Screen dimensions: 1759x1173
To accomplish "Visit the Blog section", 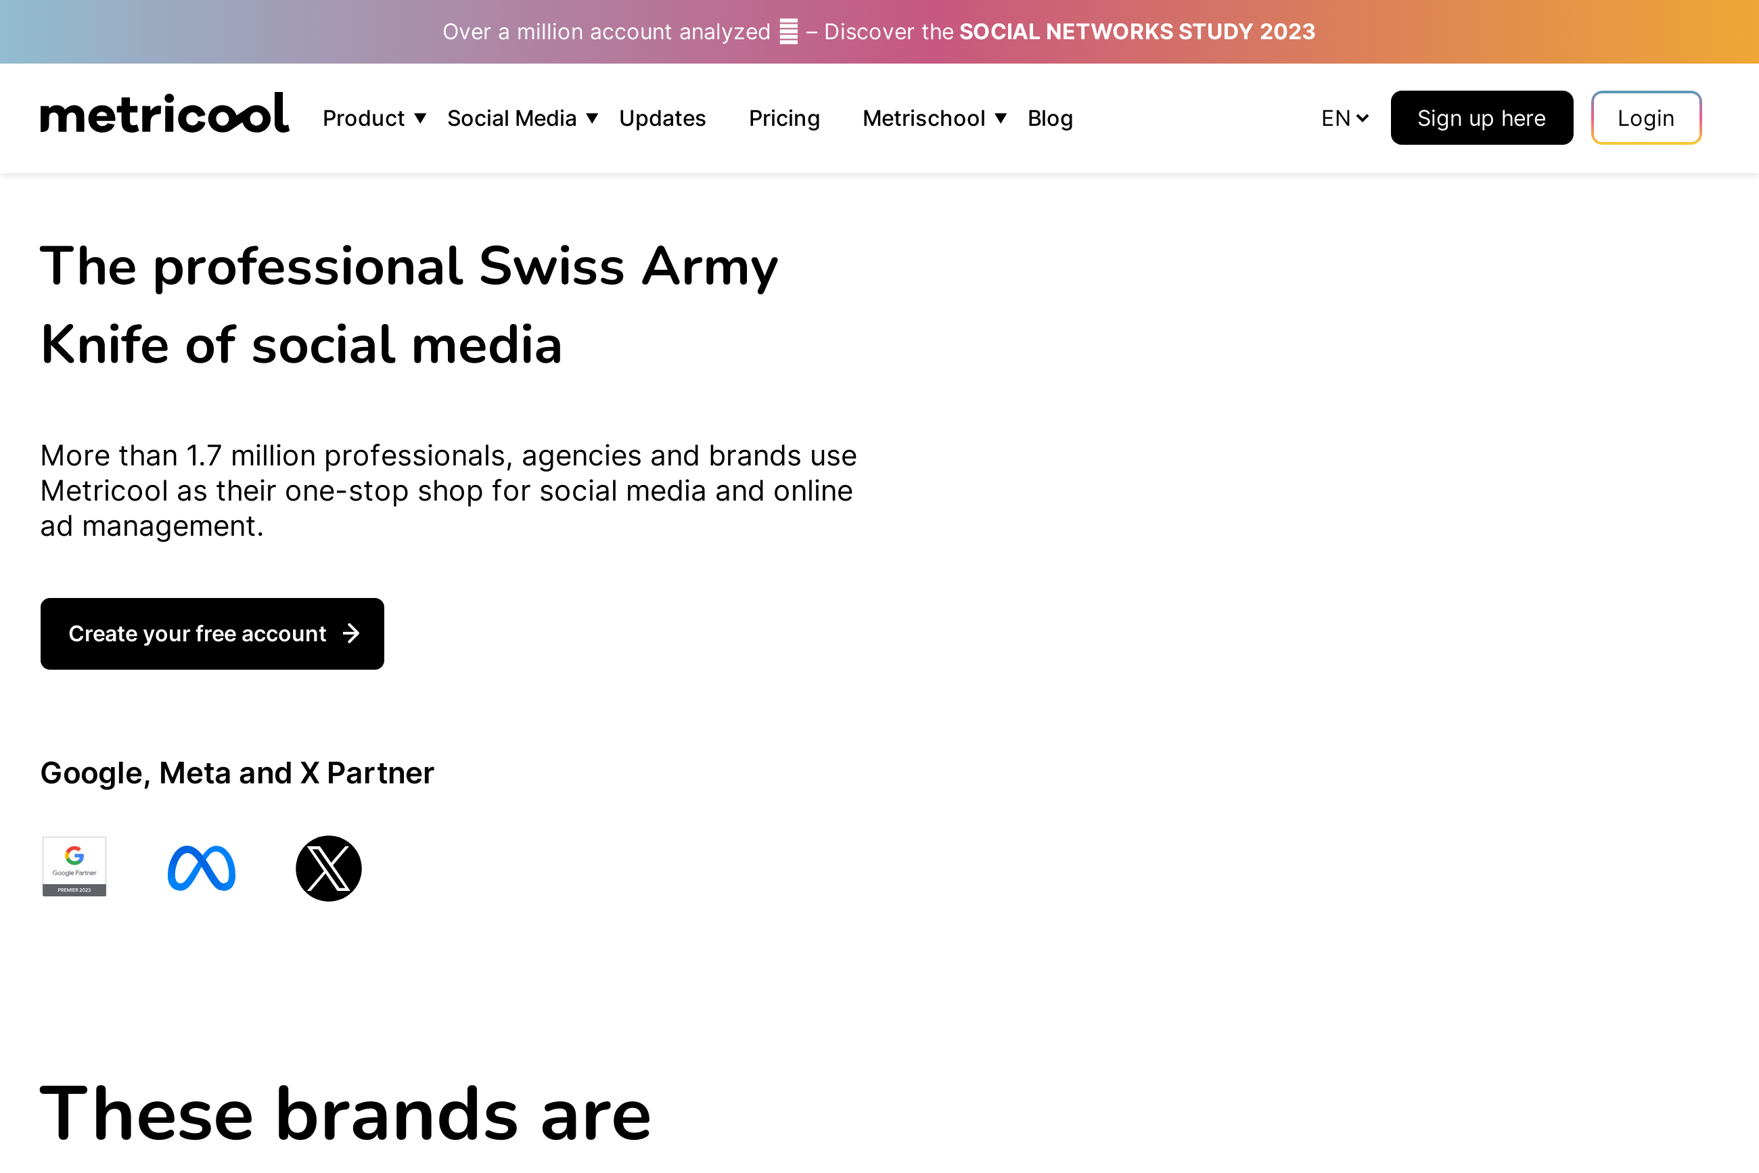I will [1050, 118].
